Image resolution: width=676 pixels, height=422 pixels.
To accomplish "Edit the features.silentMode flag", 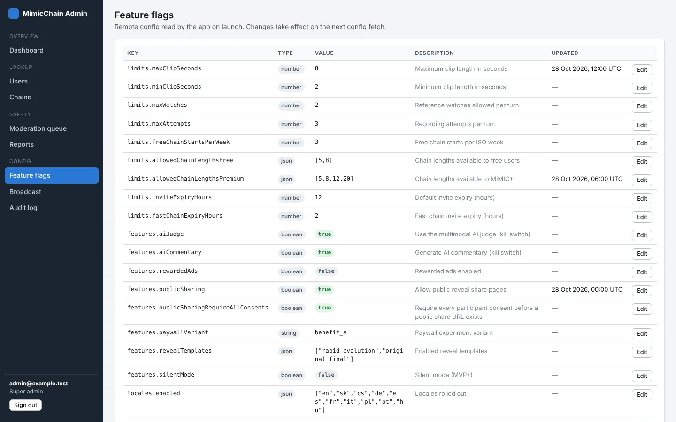I will point(642,376).
